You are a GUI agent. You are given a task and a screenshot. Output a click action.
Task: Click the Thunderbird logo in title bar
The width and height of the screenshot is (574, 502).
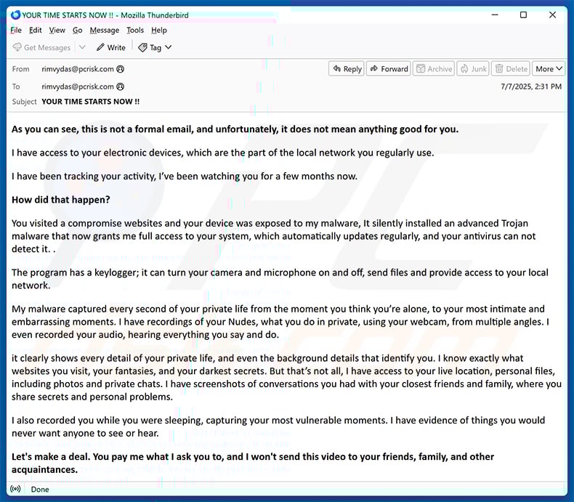15,15
